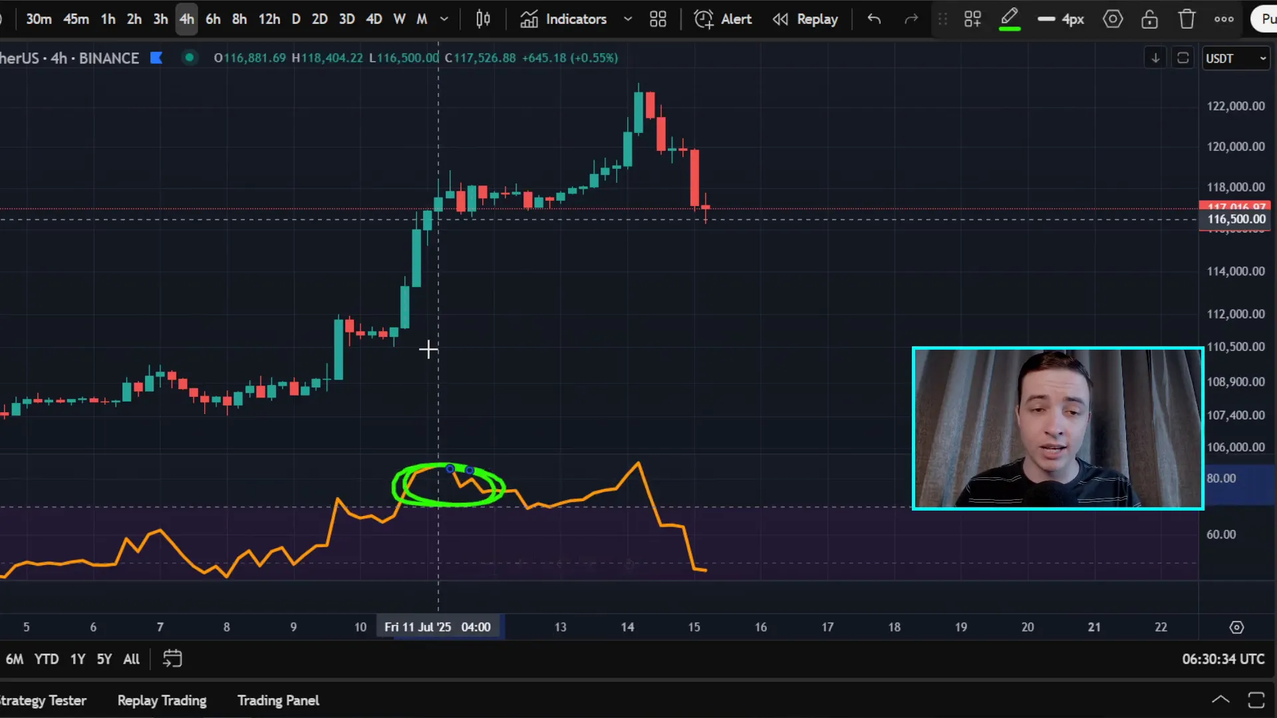Select the active 4h timeframe button
The image size is (1277, 718).
[x=187, y=19]
